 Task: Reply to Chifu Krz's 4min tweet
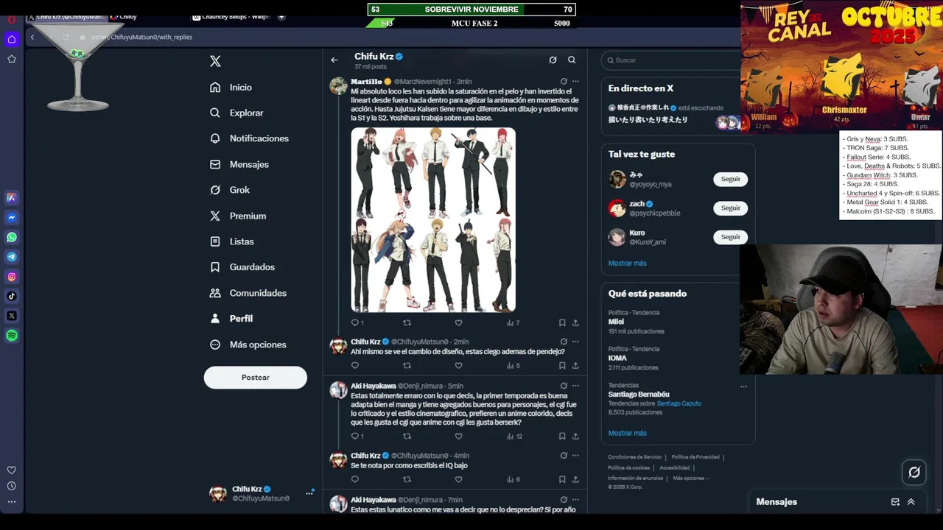click(355, 479)
